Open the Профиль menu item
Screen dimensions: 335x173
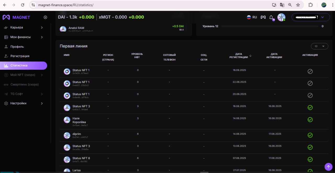click(x=17, y=47)
